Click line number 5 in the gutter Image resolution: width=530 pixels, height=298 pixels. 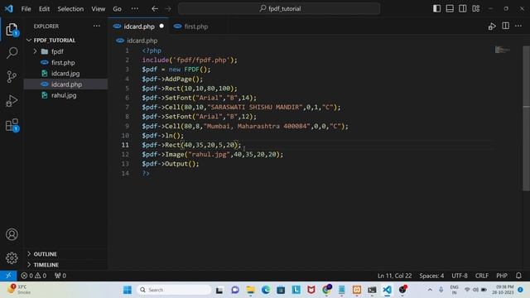tap(127, 89)
